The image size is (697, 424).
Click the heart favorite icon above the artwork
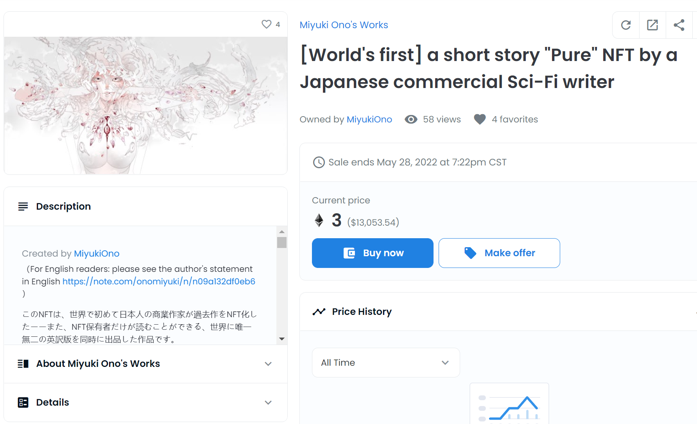pyautogui.click(x=266, y=24)
